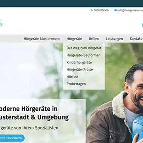Click the blue Termin vereinbaren button

click(12, 138)
